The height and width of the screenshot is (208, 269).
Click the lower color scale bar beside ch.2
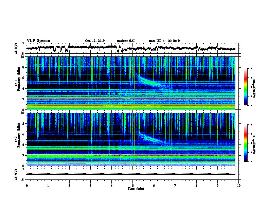246,143
